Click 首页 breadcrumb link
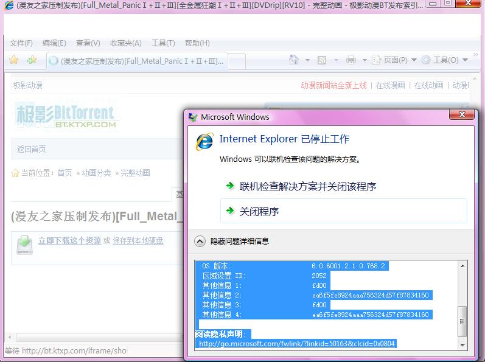 [65, 173]
